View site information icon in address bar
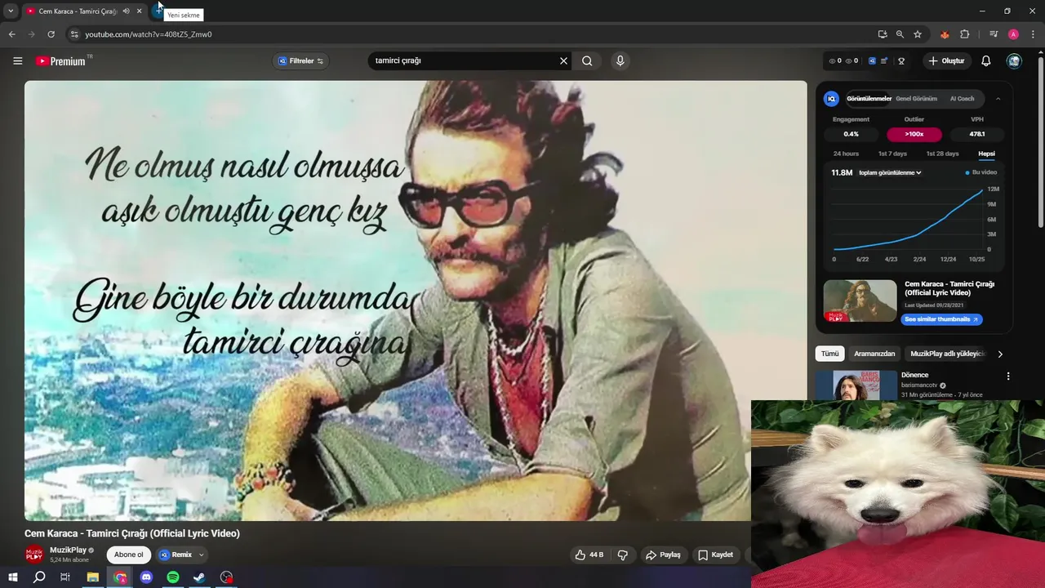Screen dimensions: 1045x588 [74, 34]
